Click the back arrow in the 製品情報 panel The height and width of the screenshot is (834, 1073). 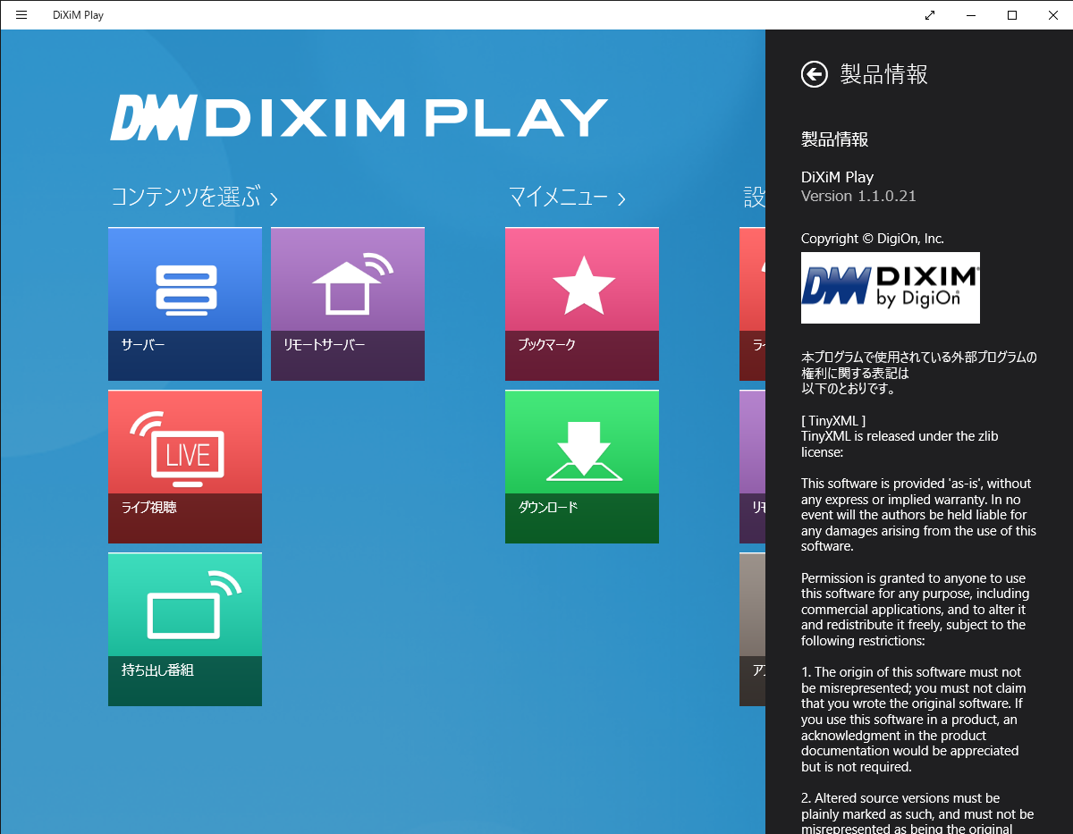[x=814, y=74]
